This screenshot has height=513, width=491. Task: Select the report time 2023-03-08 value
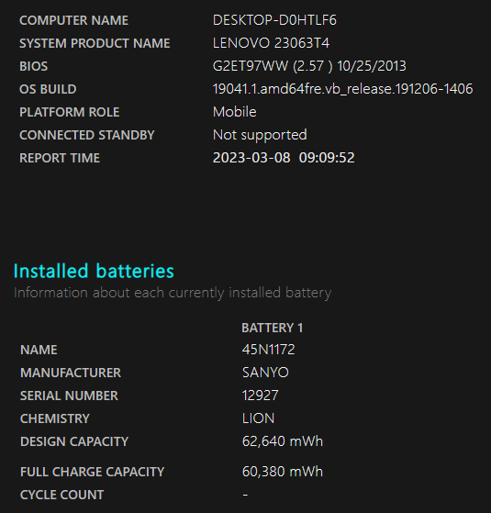284,158
